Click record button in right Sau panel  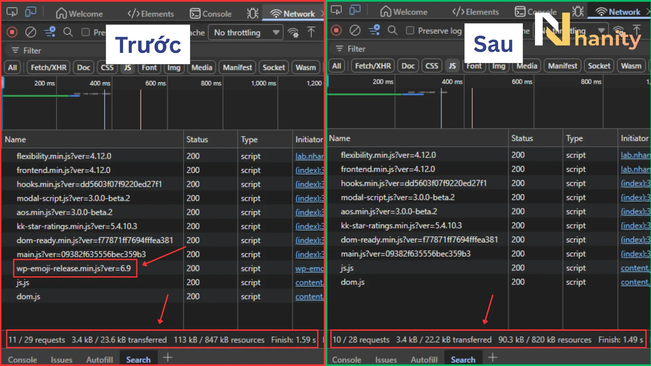point(336,30)
